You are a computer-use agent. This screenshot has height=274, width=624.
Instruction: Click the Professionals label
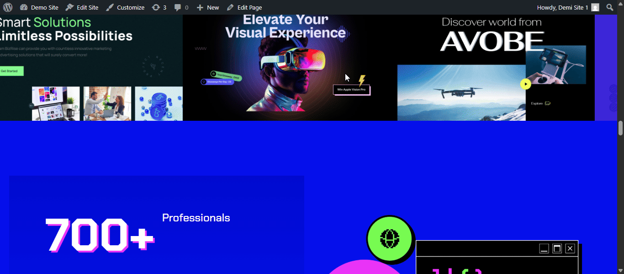196,218
